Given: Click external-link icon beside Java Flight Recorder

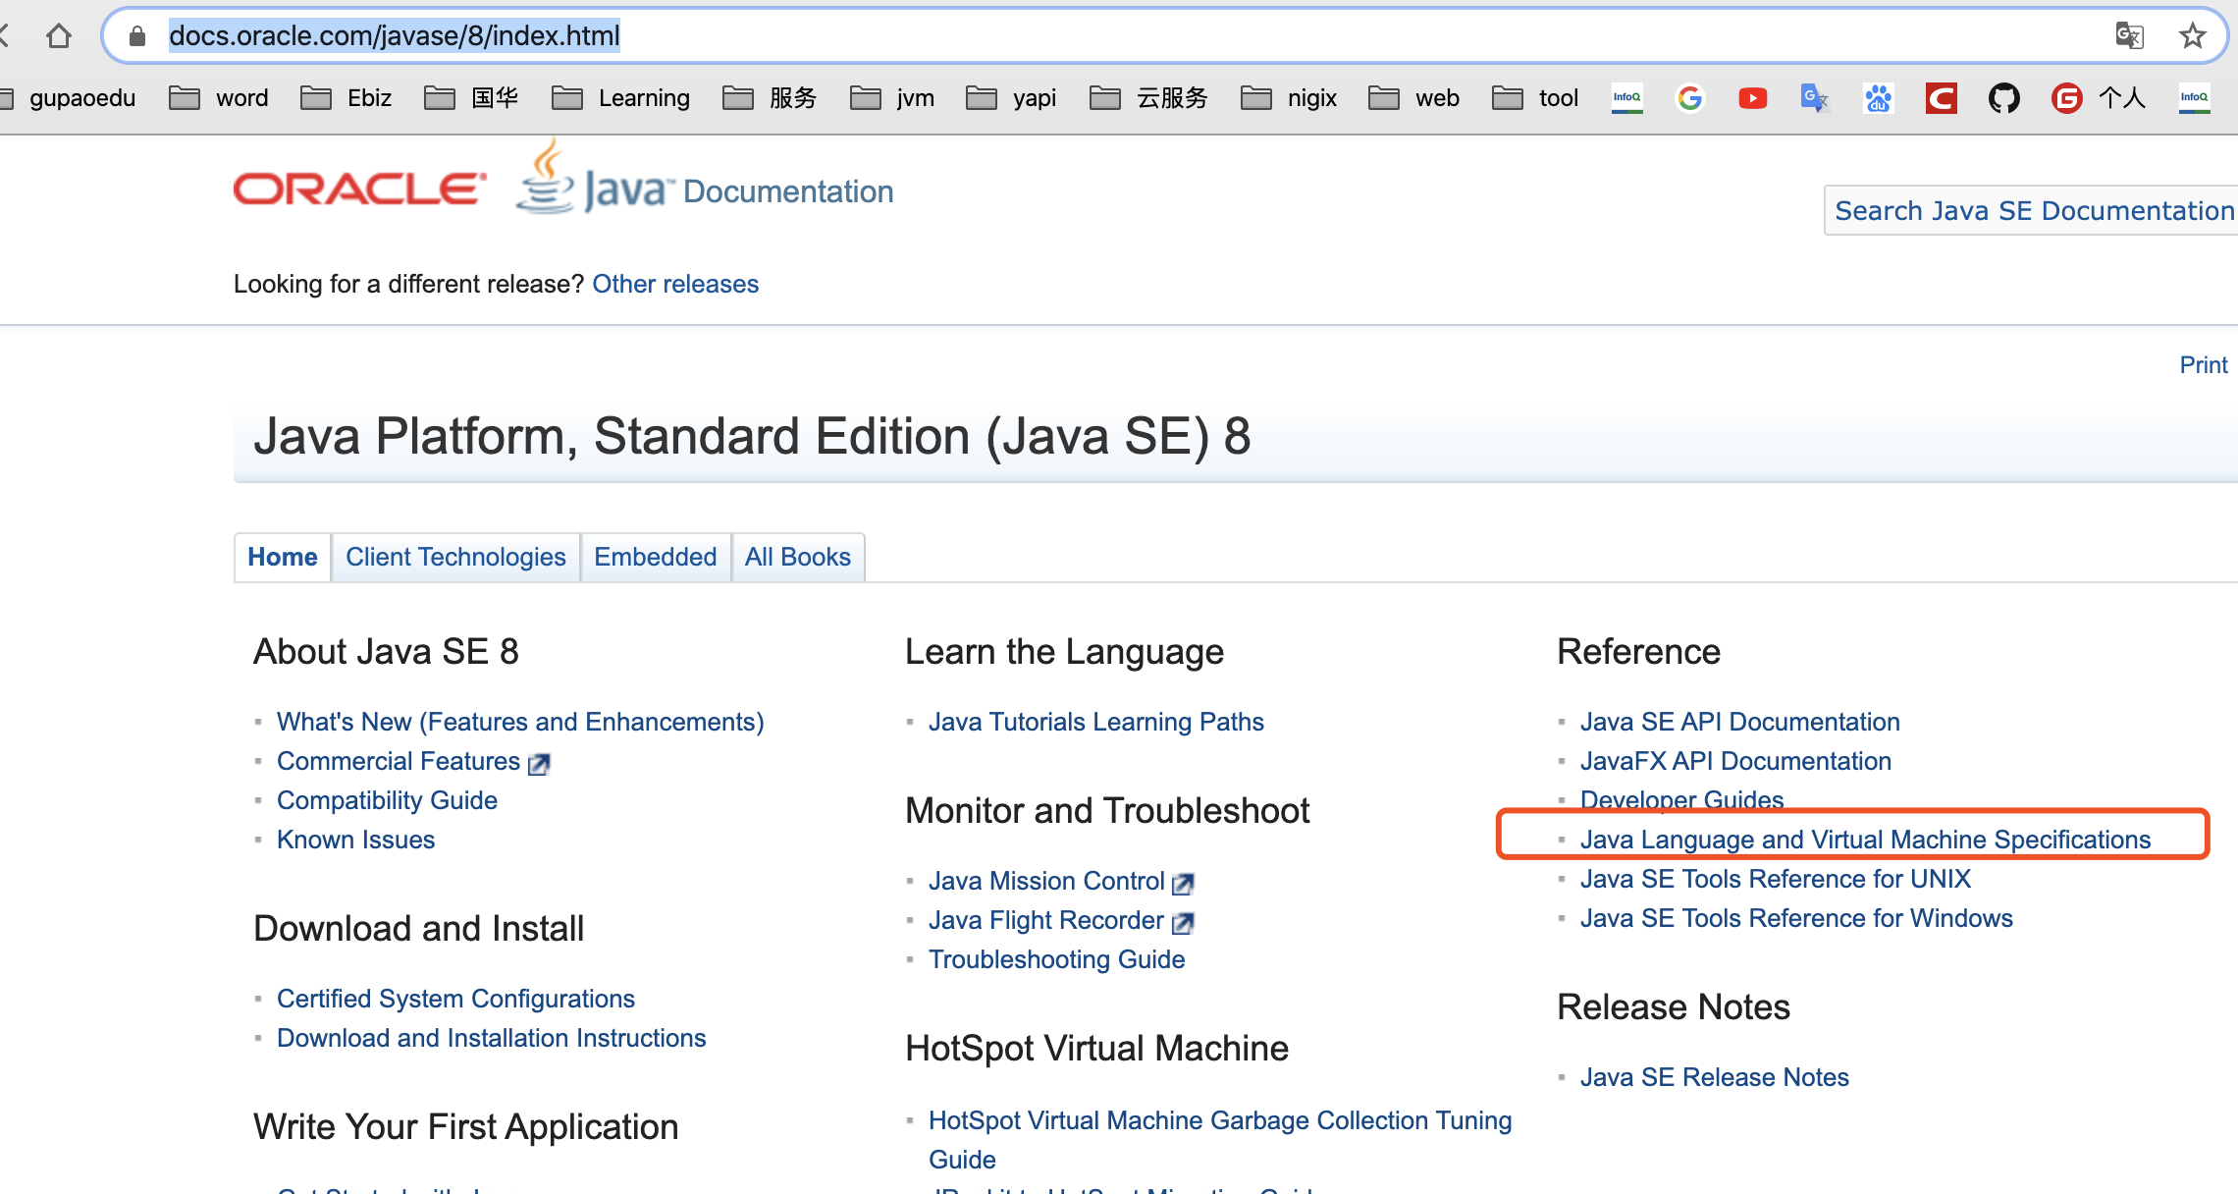Looking at the screenshot, I should [1183, 922].
